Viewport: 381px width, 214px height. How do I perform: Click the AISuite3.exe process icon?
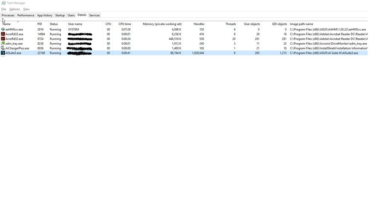(x=3, y=53)
